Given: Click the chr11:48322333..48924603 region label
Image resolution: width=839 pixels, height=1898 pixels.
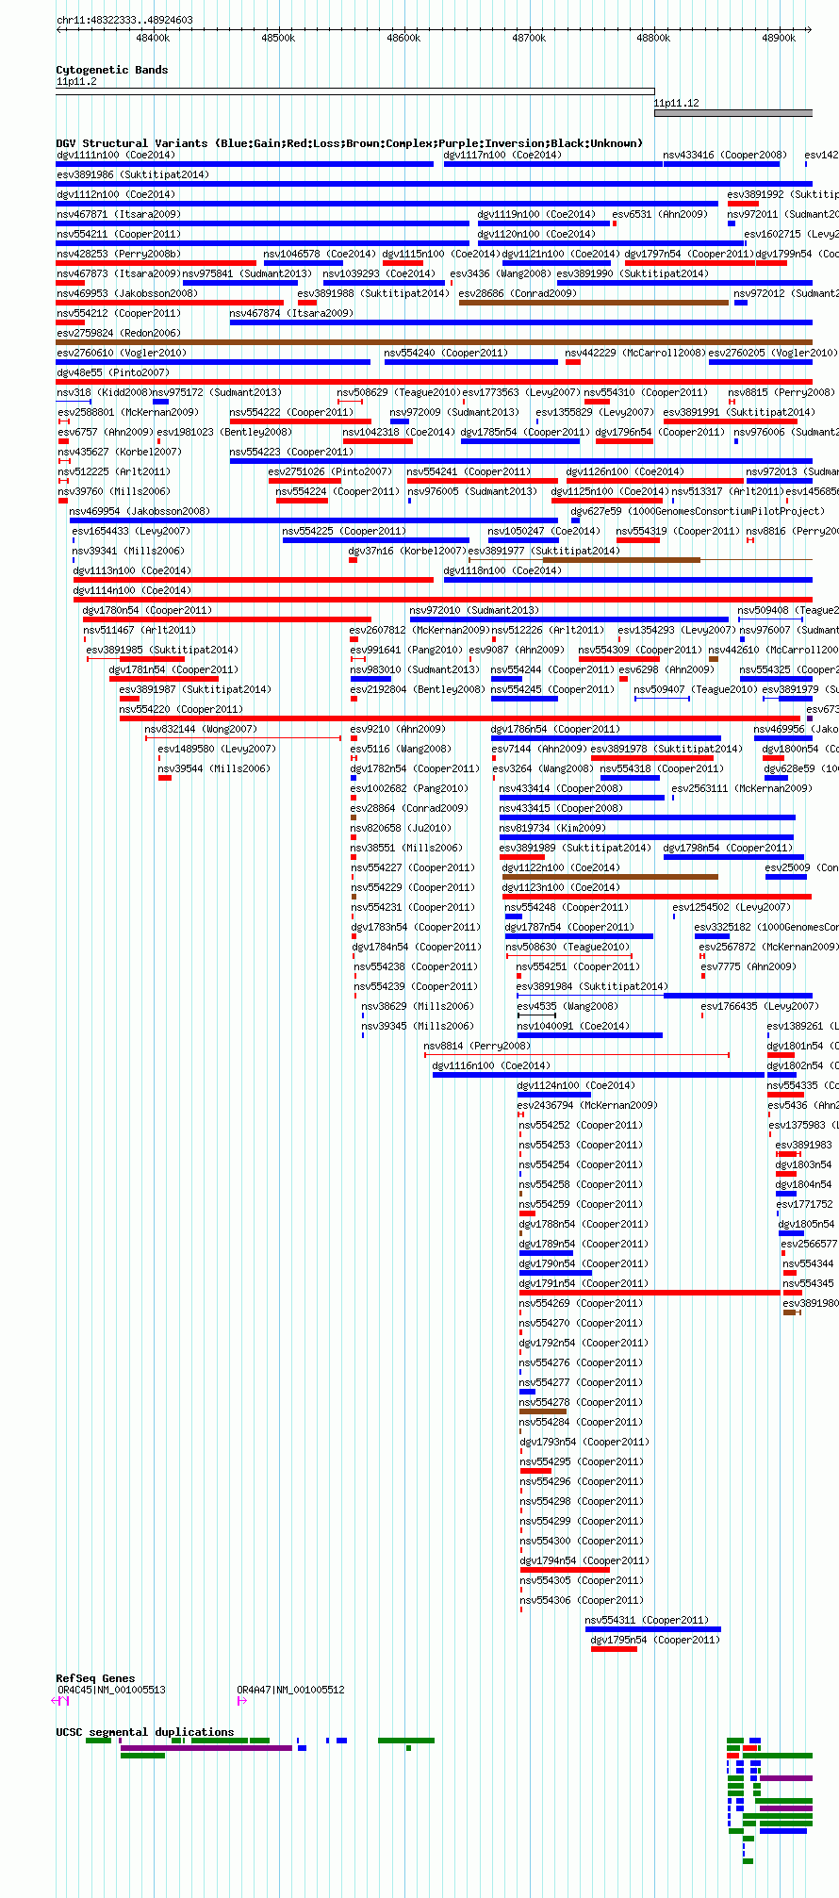Looking at the screenshot, I should coord(124,20).
